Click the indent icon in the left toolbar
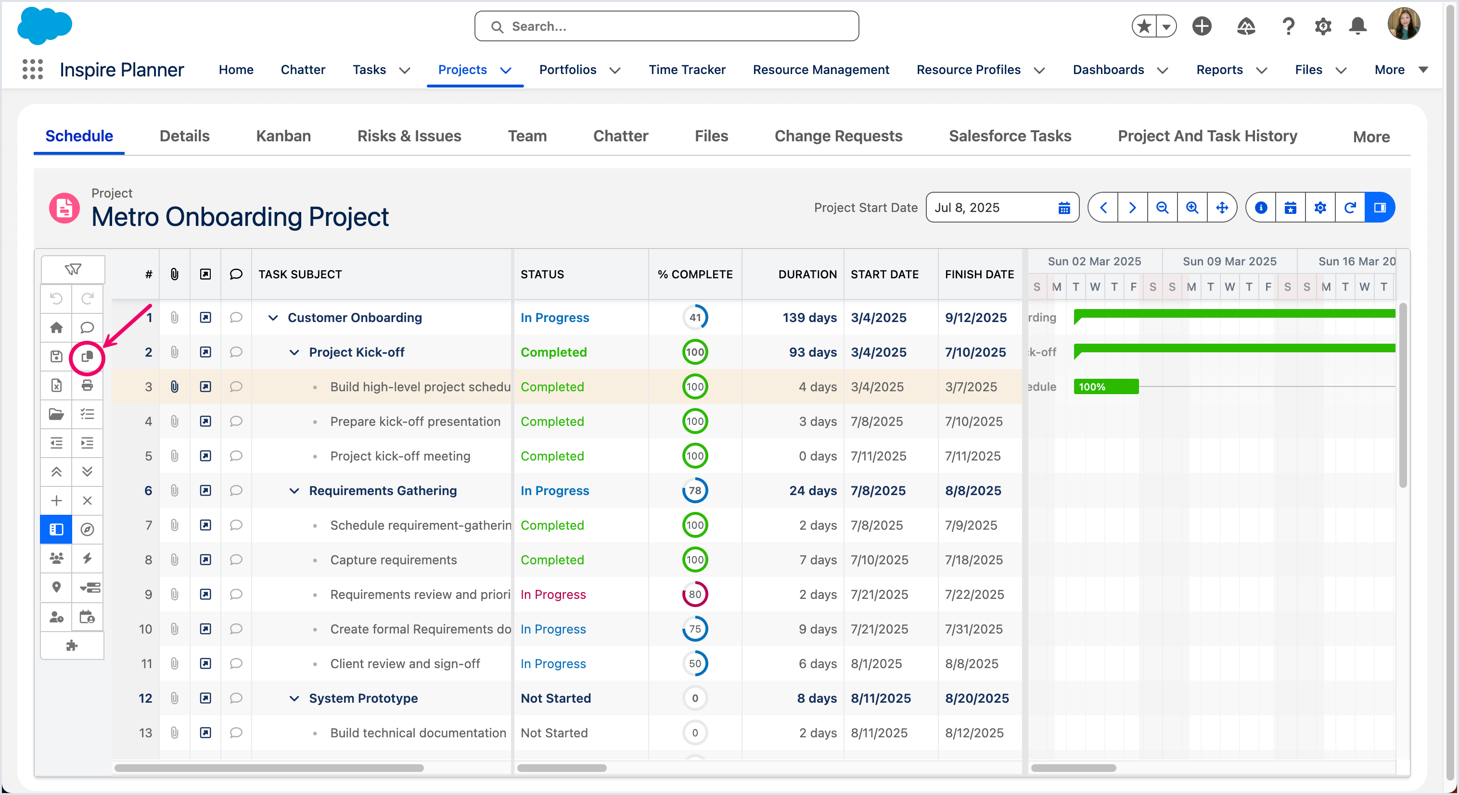Viewport: 1459px width, 795px height. [x=87, y=443]
